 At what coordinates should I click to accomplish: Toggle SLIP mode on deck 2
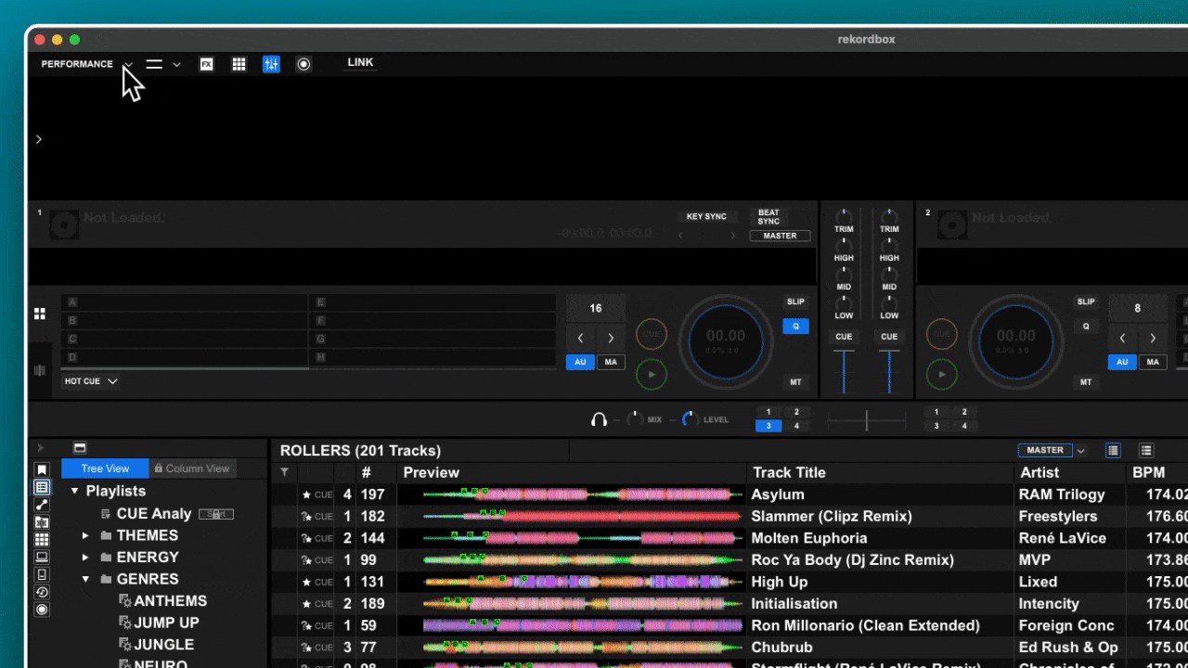[x=1086, y=302]
